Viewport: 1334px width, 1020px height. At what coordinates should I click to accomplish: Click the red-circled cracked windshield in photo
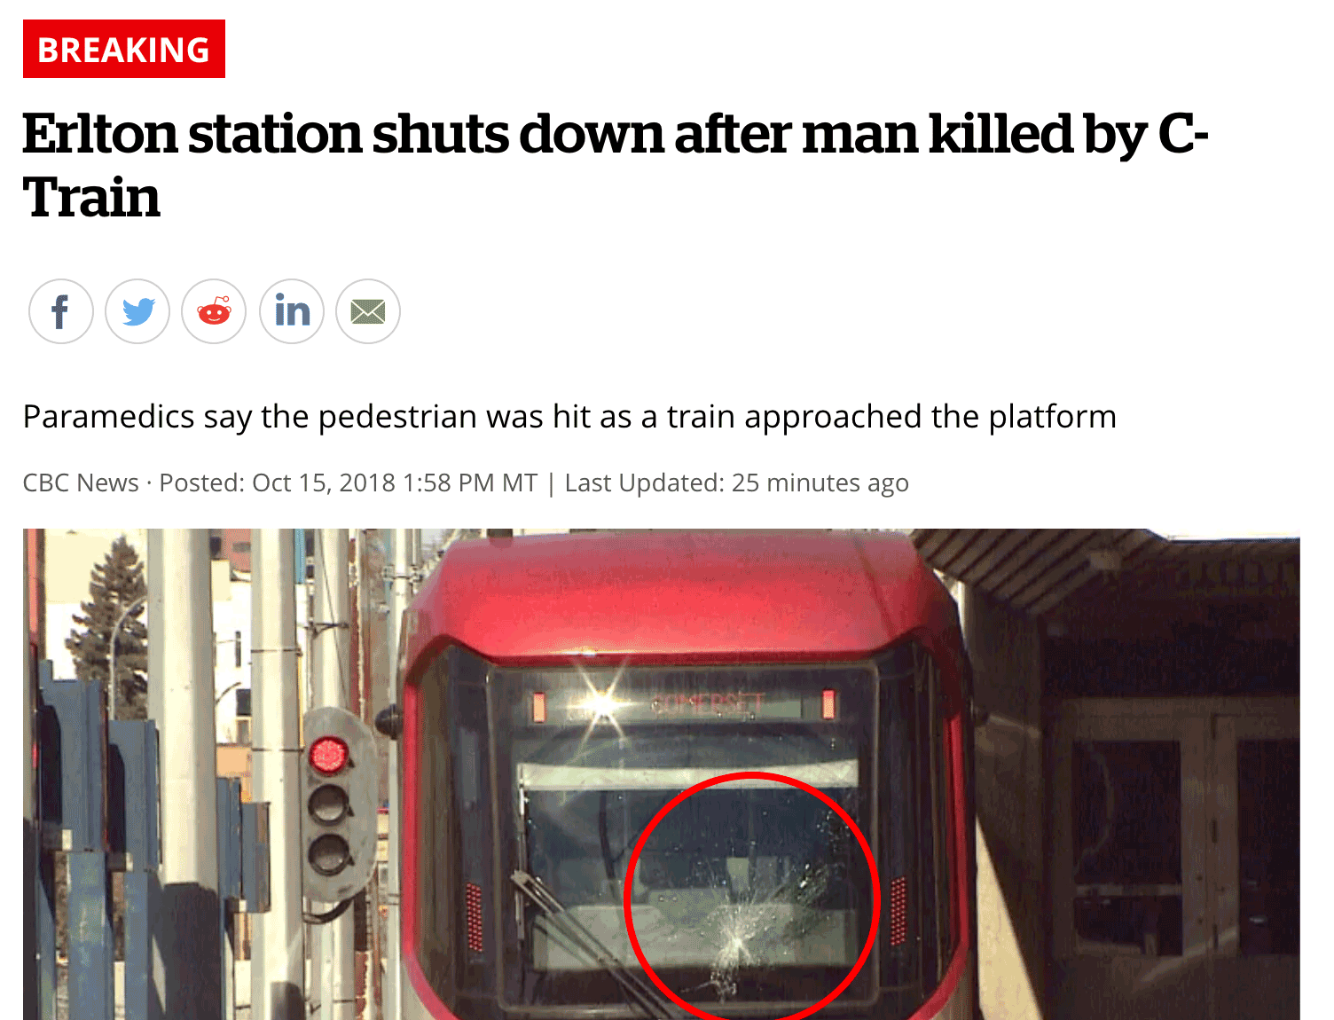[x=751, y=898]
